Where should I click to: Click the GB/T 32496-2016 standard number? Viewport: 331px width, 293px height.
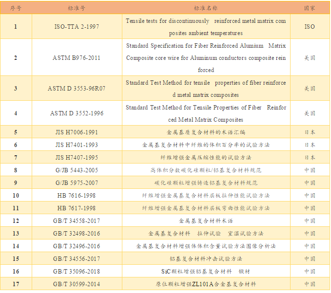(77, 246)
